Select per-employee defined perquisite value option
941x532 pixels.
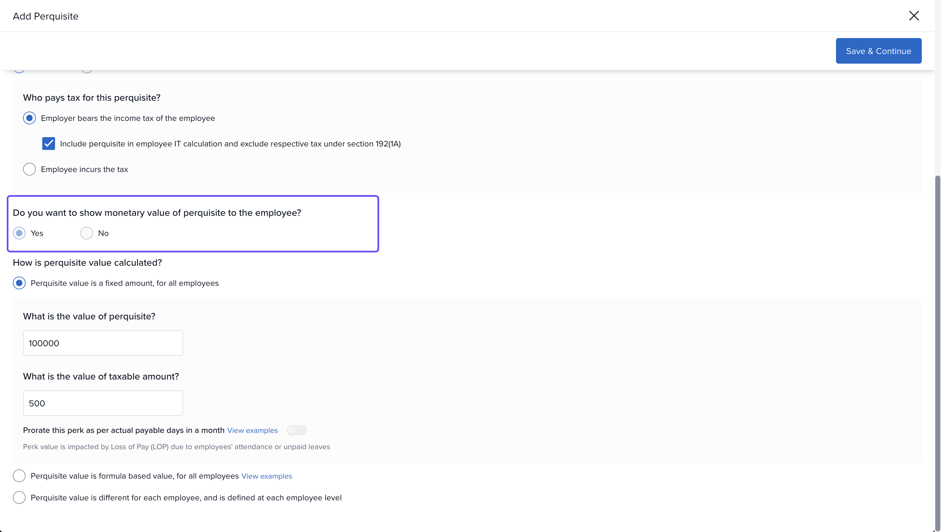[x=19, y=497]
